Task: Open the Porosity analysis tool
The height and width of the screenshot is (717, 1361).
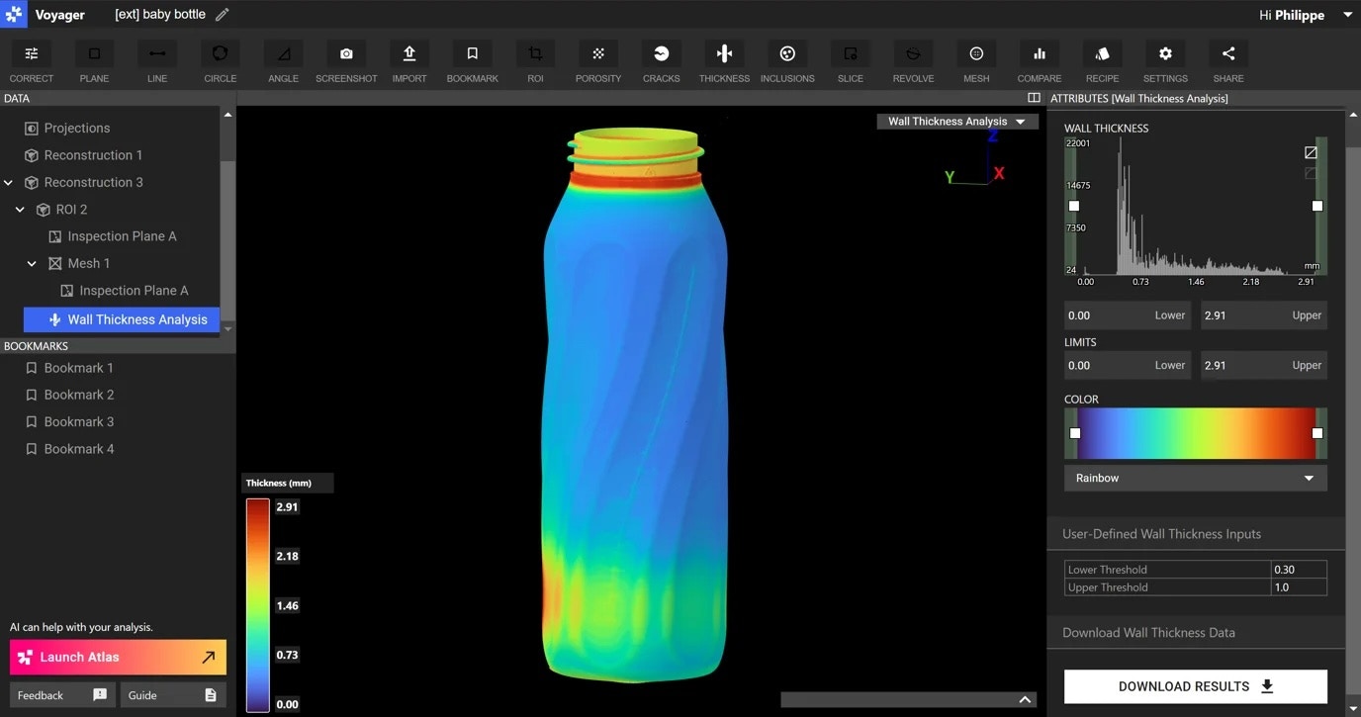Action: [598, 62]
